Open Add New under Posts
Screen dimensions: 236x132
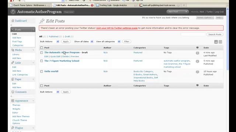(17, 38)
